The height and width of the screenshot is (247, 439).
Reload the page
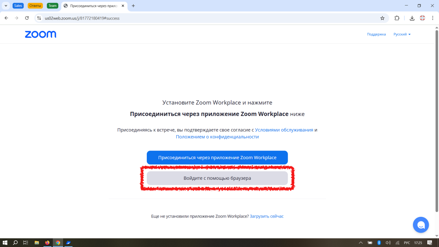point(27,18)
